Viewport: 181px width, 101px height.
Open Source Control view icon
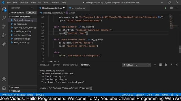pos(4,26)
